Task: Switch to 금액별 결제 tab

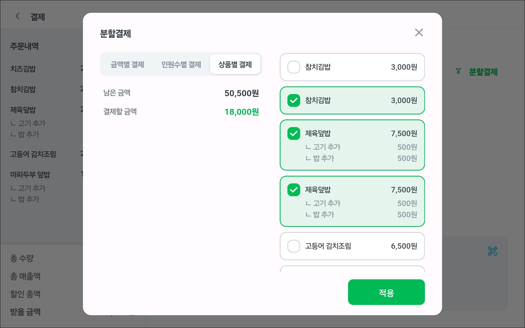Action: pyautogui.click(x=127, y=65)
